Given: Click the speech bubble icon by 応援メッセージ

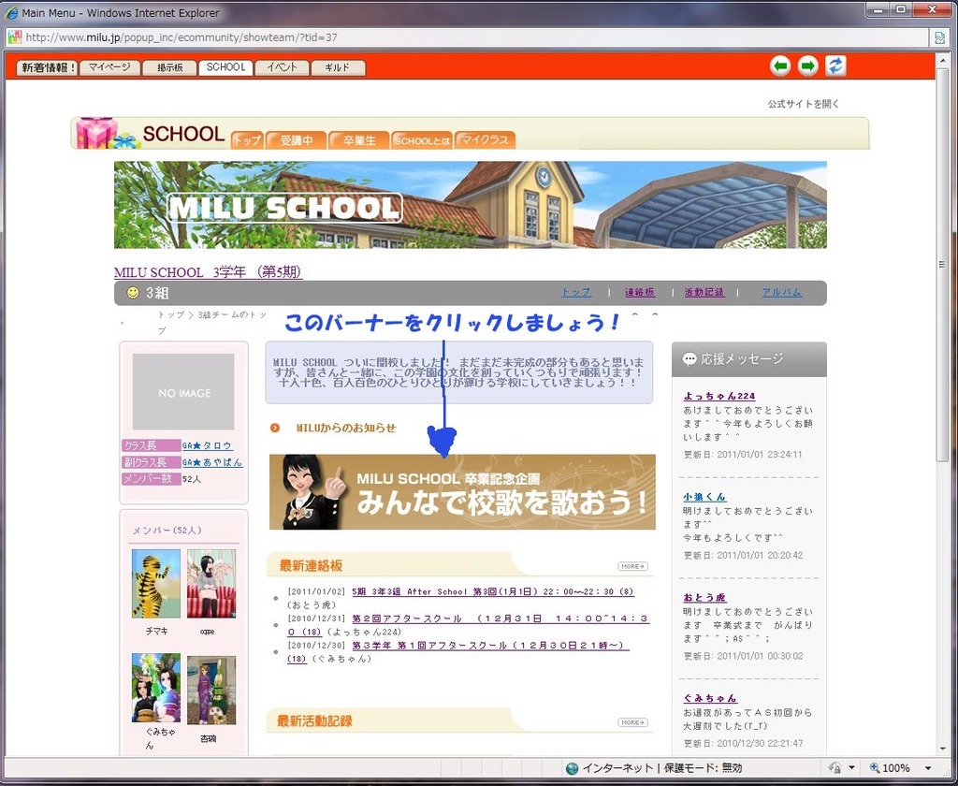Looking at the screenshot, I should (689, 359).
